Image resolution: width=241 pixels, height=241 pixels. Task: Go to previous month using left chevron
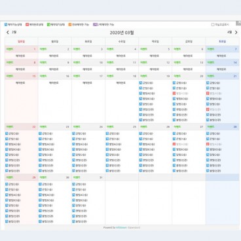[8, 32]
